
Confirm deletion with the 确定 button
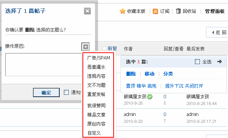[46, 93]
